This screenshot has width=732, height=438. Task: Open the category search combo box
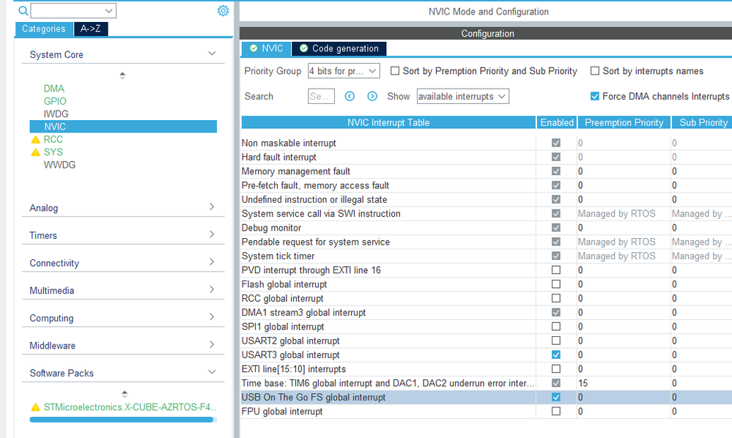tap(73, 10)
